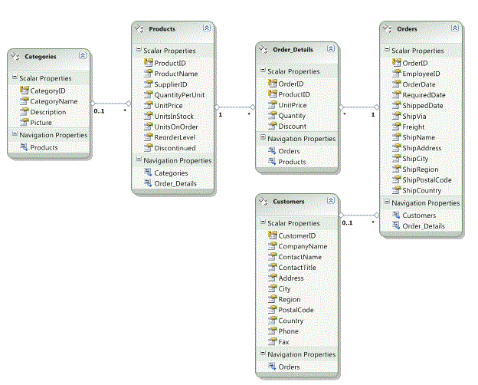The image size is (478, 385).
Task: Collapse Scalar Properties section in Products
Action: [137, 50]
